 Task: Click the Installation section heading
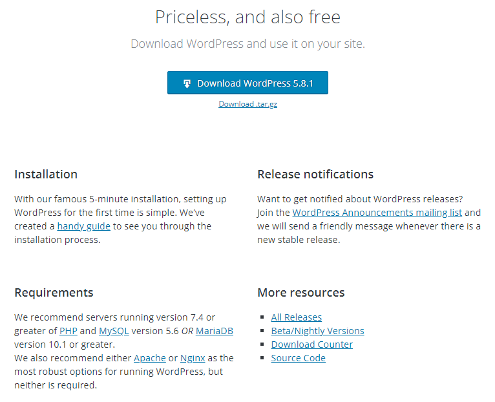coord(46,175)
